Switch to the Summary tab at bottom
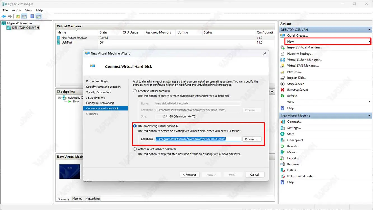This screenshot has height=210, width=373. pyautogui.click(x=64, y=199)
